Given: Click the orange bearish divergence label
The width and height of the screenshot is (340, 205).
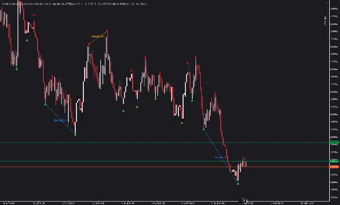Looking at the screenshot, I should pyautogui.click(x=98, y=37).
